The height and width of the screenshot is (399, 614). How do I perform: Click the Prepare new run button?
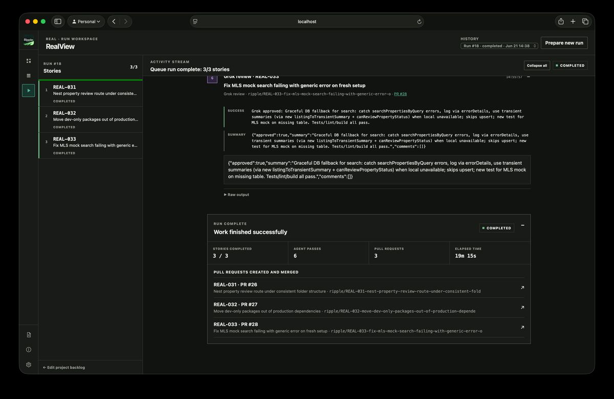click(x=564, y=43)
